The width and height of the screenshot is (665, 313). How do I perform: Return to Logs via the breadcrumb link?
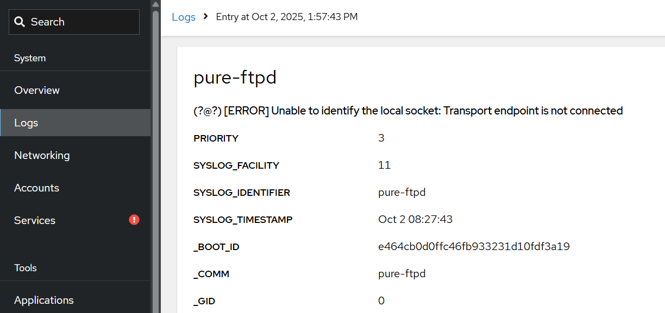[184, 17]
